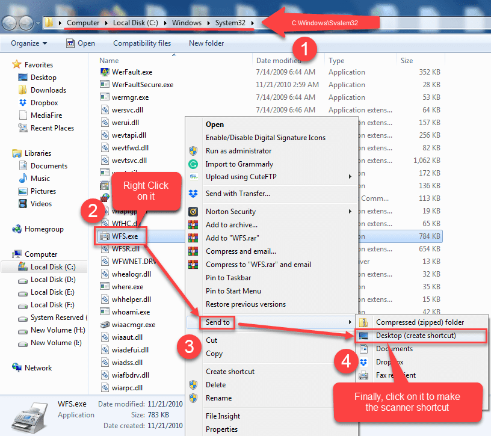Click the File Insight shield icon

[x=193, y=416]
